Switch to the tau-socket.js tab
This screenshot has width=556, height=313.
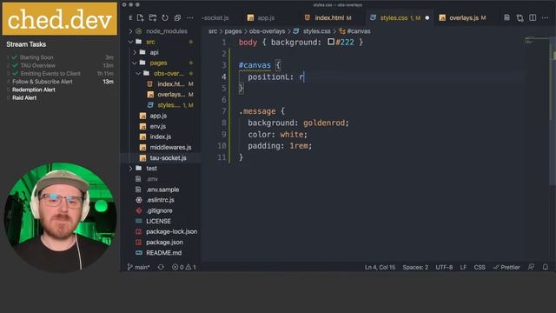(215, 17)
